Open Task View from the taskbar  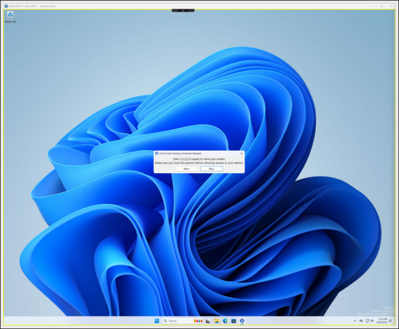click(x=208, y=321)
